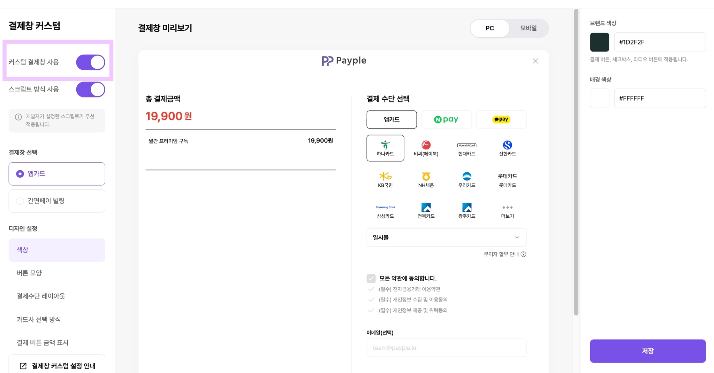The height and width of the screenshot is (373, 714).
Task: Select the 하나카드 card icon
Action: coord(385,148)
